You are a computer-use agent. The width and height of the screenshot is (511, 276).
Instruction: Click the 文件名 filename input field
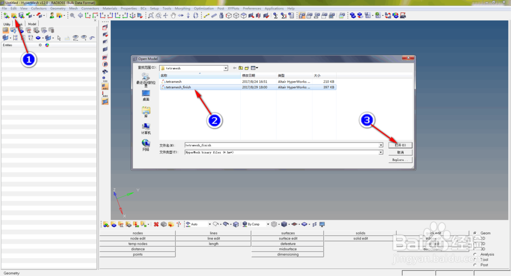[282, 145]
